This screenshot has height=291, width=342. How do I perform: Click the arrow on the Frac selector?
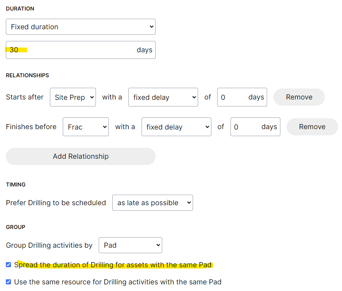point(105,127)
